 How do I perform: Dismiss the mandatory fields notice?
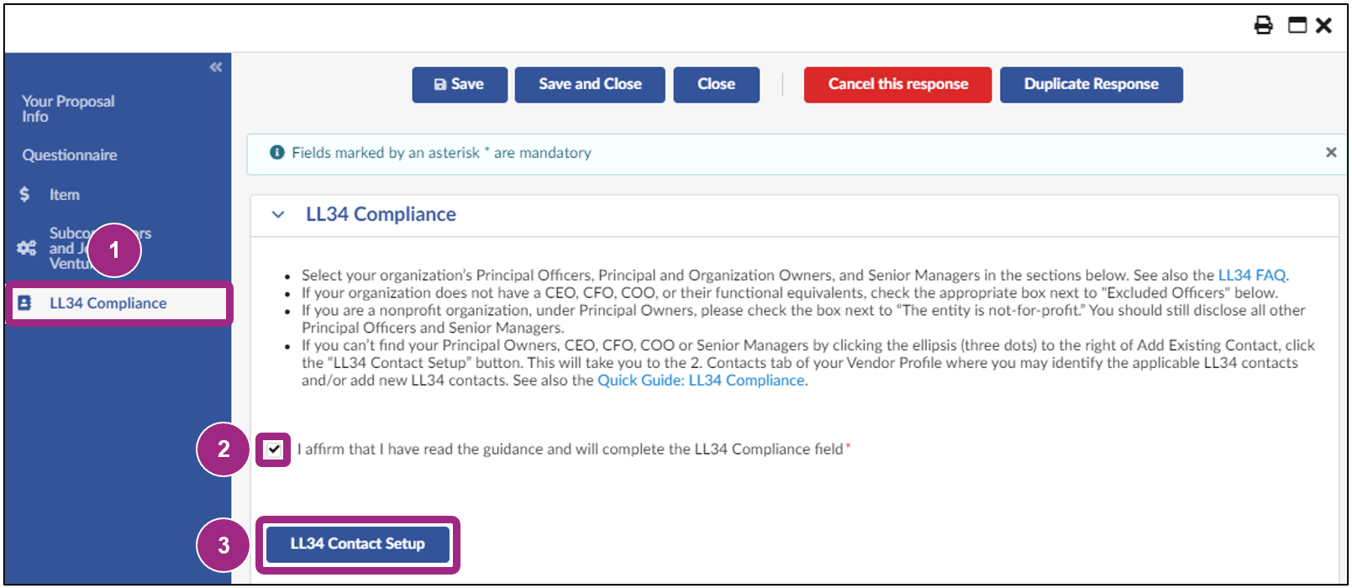click(x=1331, y=152)
